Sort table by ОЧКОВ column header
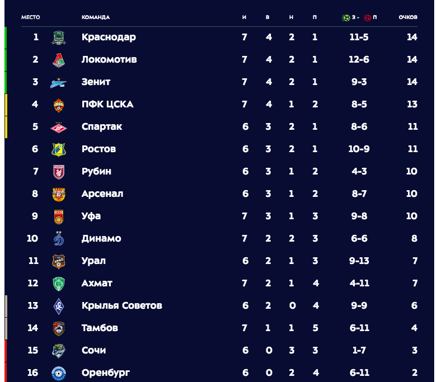 (x=408, y=17)
